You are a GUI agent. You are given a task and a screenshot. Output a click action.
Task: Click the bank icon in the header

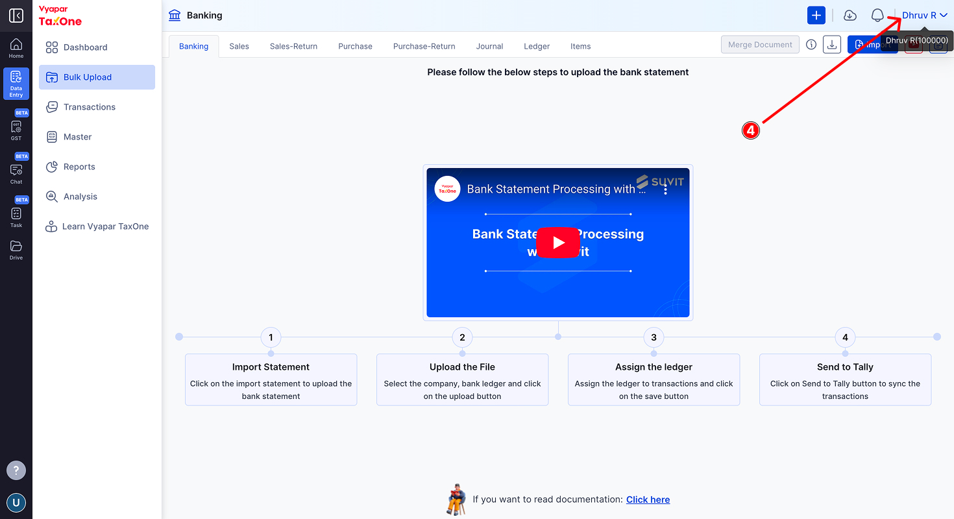175,15
